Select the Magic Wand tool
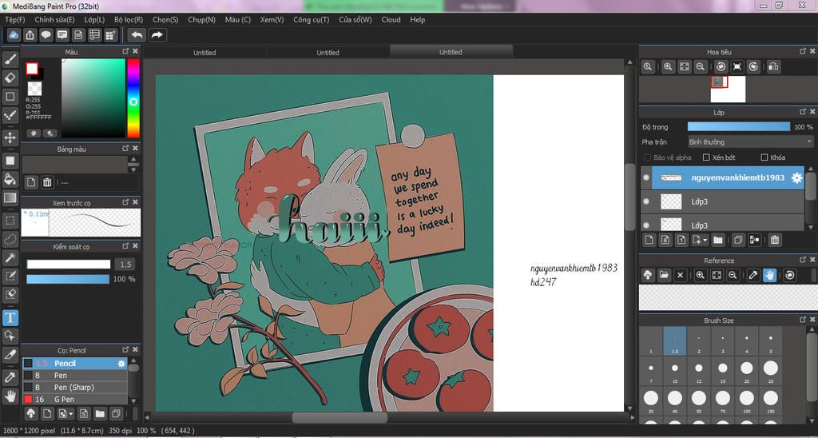The width and height of the screenshot is (818, 438). click(x=10, y=257)
